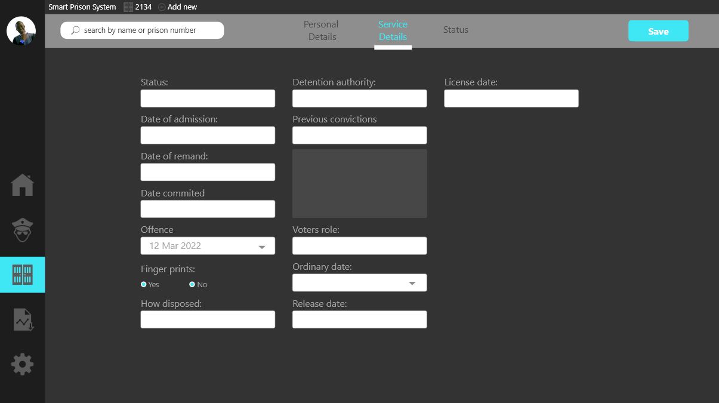719x403 pixels.
Task: Open the settings gear icon
Action: (x=22, y=364)
